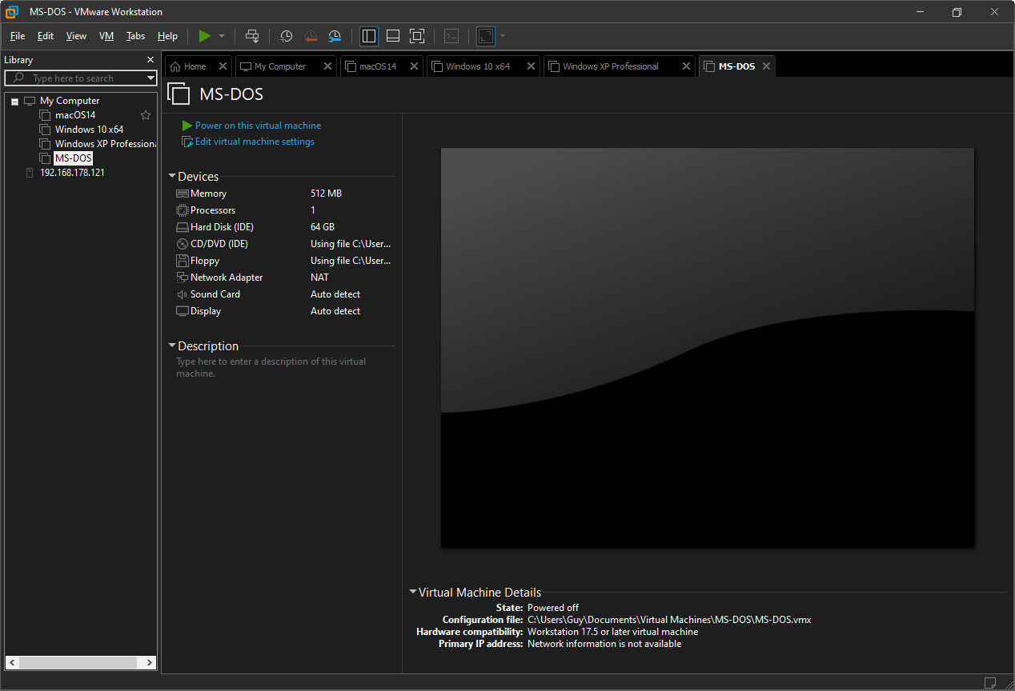Close the My Computer tab
Viewport: 1015px width, 691px height.
click(x=327, y=66)
